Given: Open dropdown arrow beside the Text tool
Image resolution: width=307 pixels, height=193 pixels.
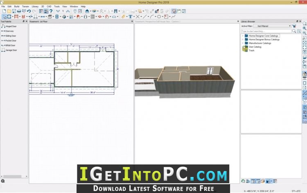Looking at the screenshot, I should tap(134, 17).
